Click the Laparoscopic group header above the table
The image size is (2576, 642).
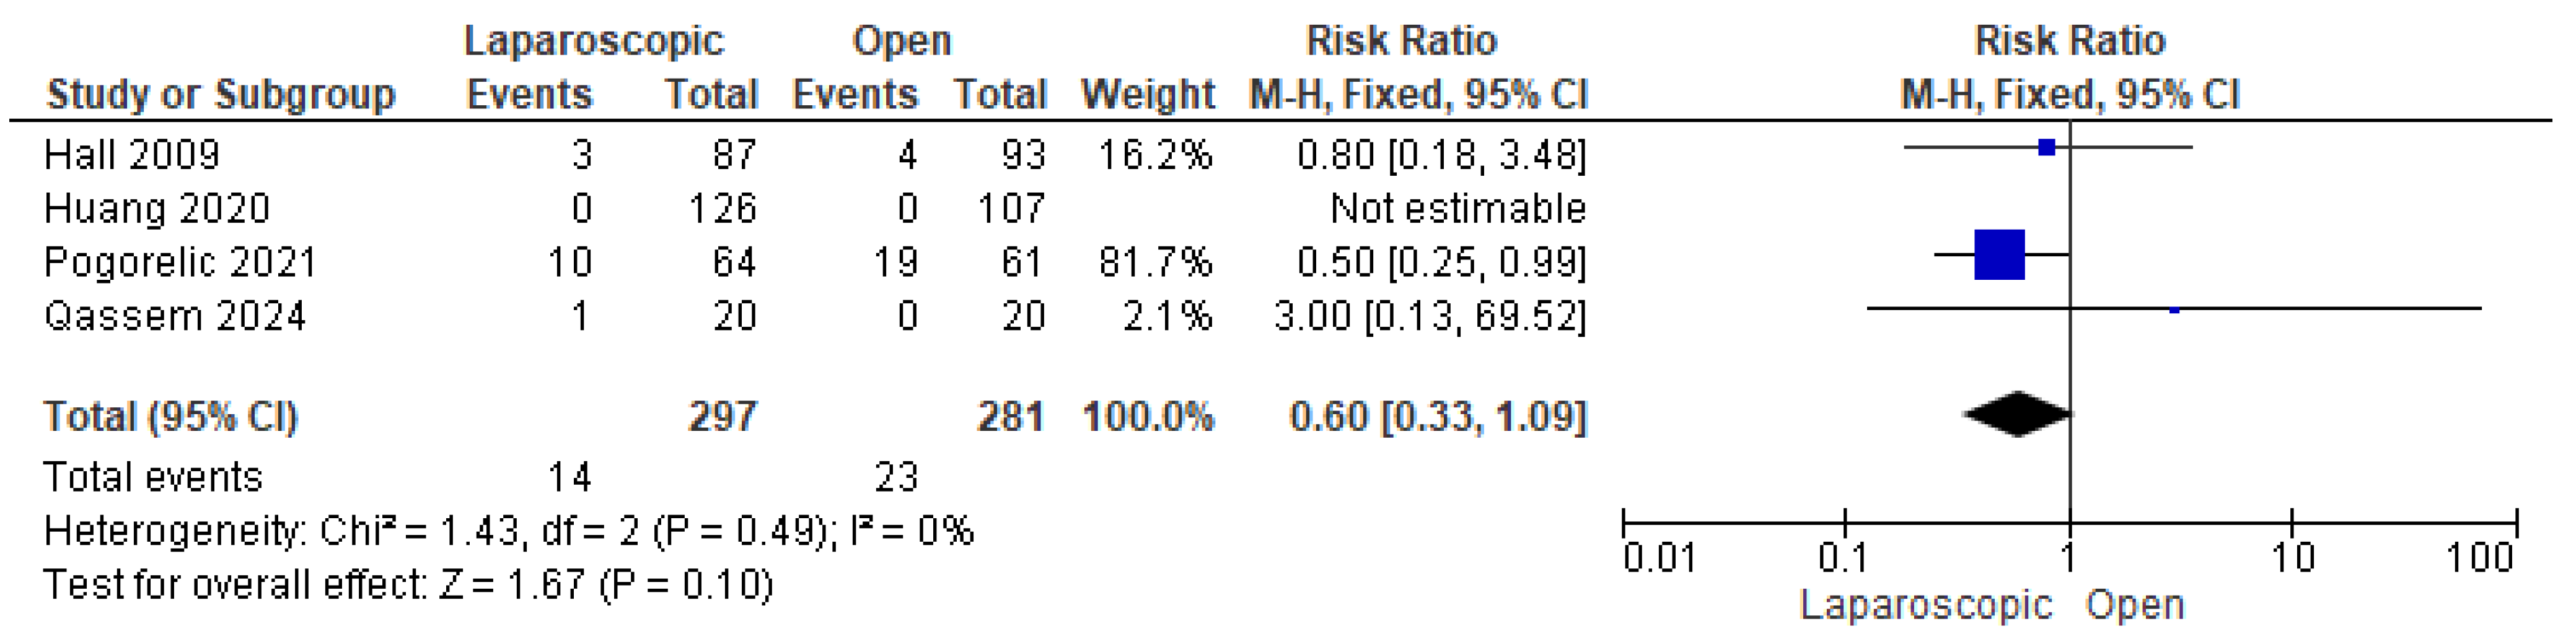pyautogui.click(x=594, y=41)
